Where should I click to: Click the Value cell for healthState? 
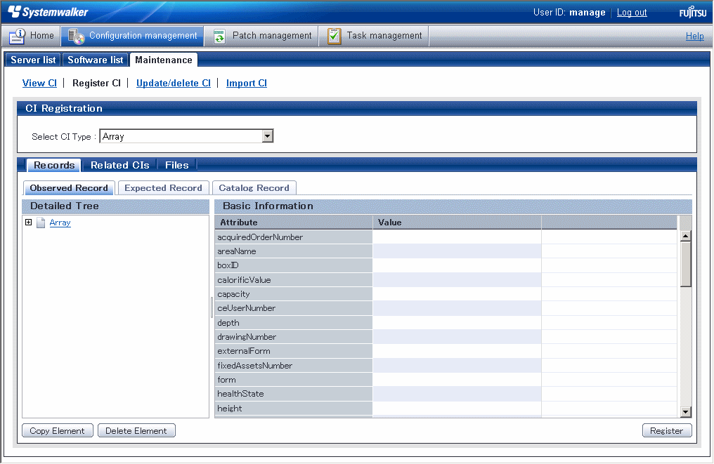457,394
